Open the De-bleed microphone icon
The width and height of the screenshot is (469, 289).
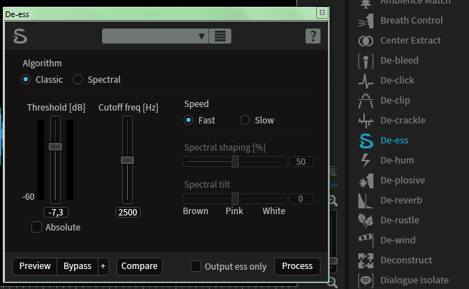pos(365,61)
